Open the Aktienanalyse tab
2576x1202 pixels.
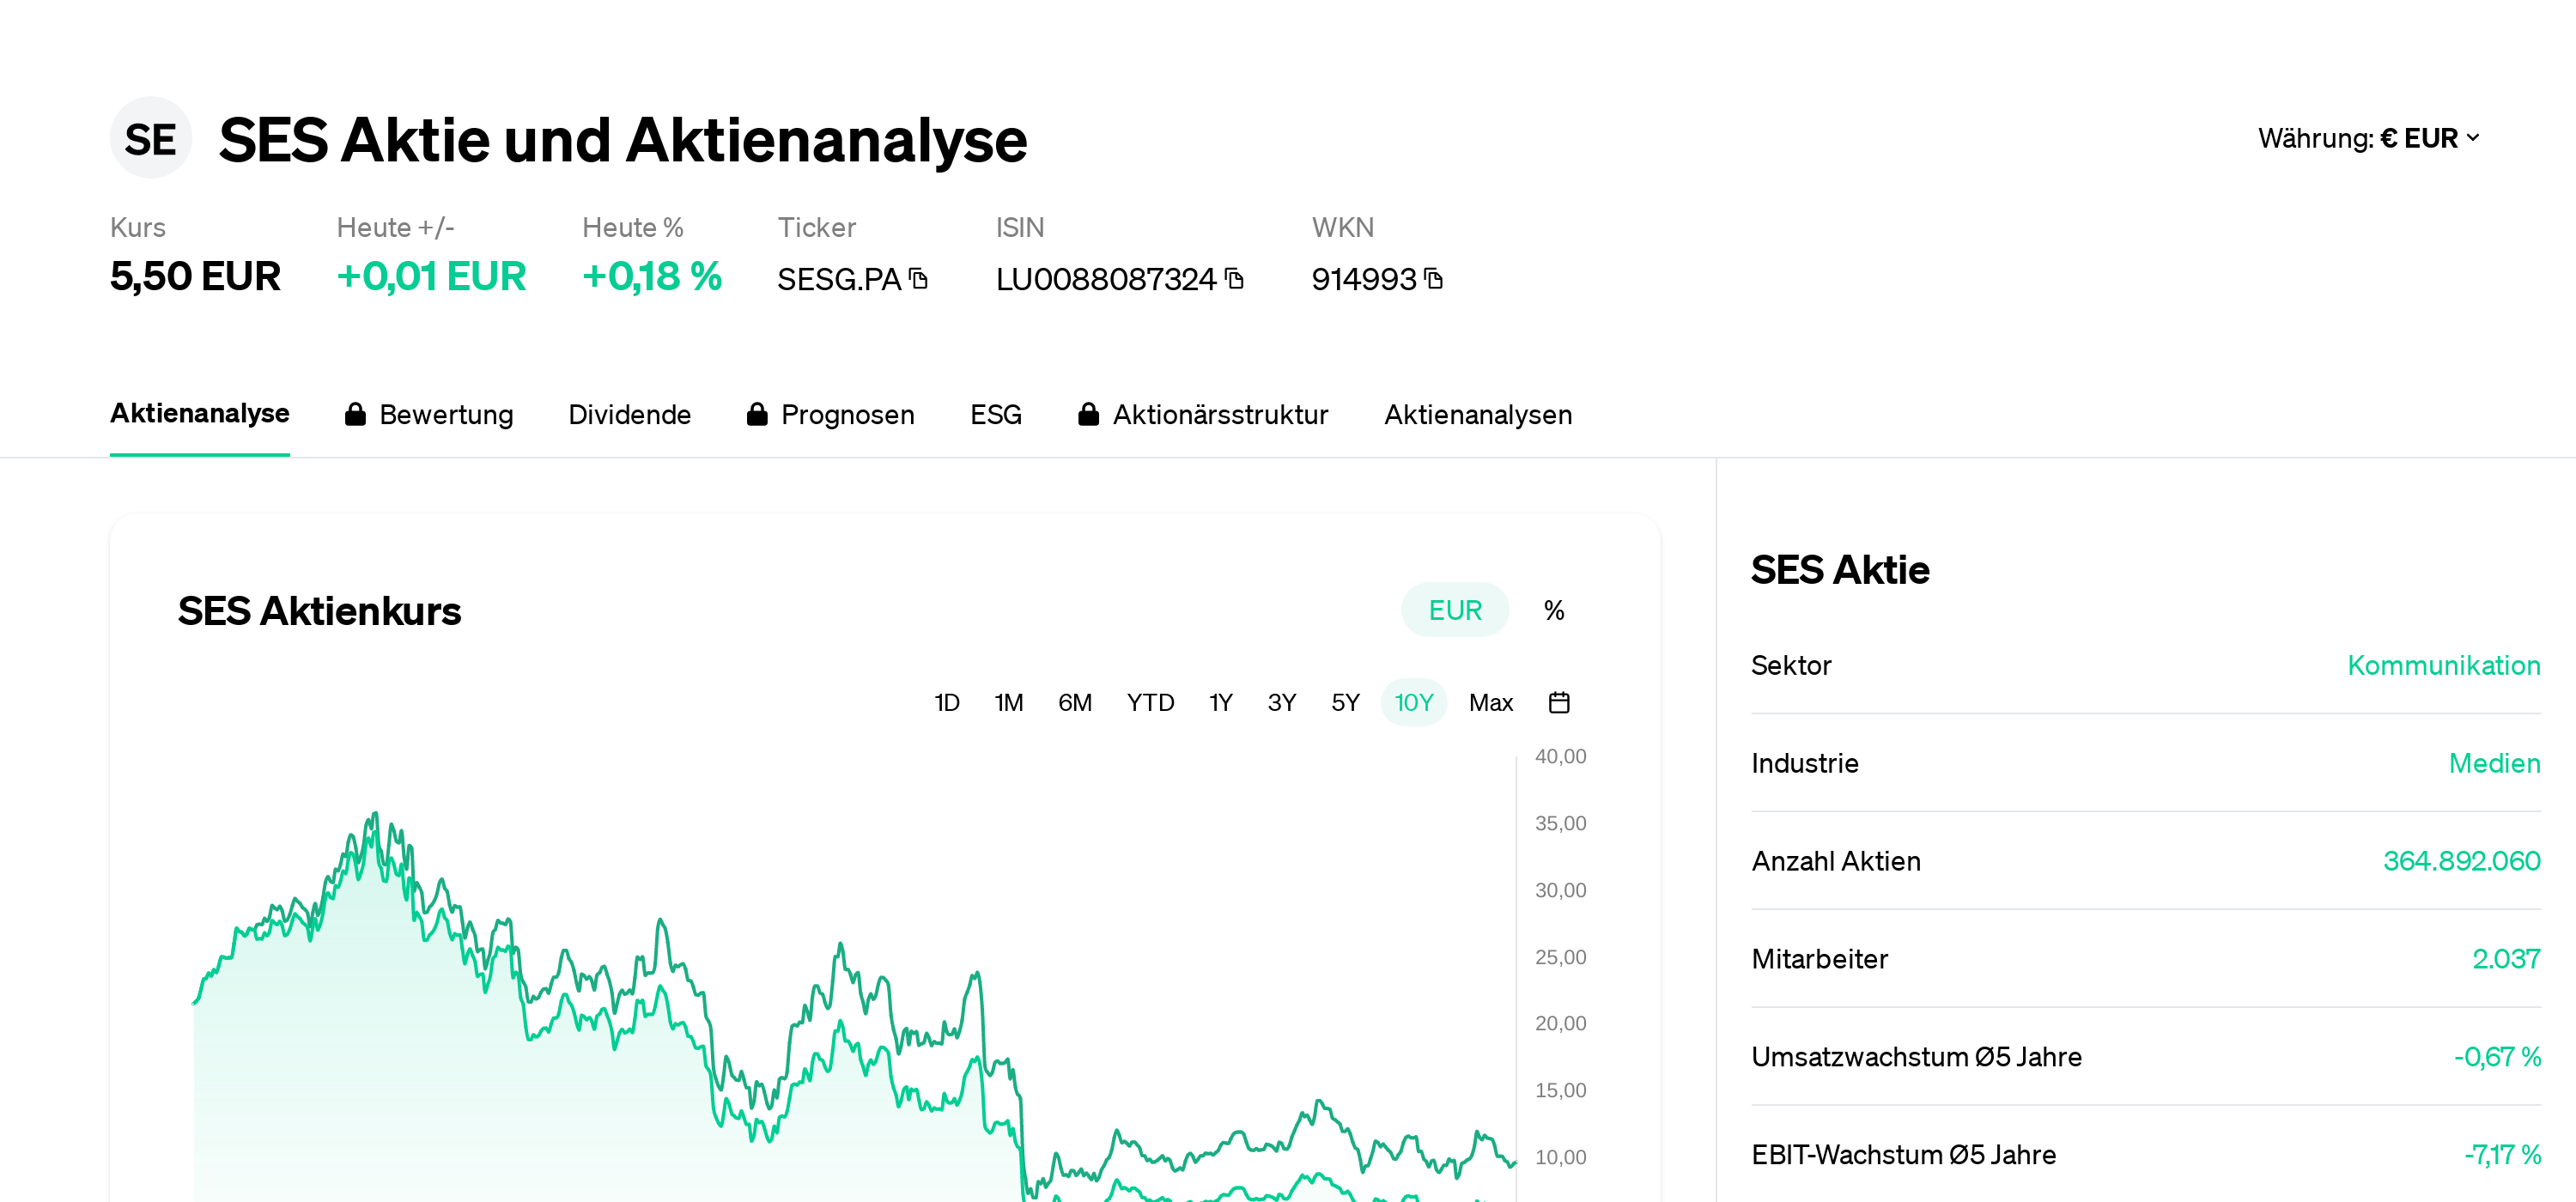tap(200, 414)
